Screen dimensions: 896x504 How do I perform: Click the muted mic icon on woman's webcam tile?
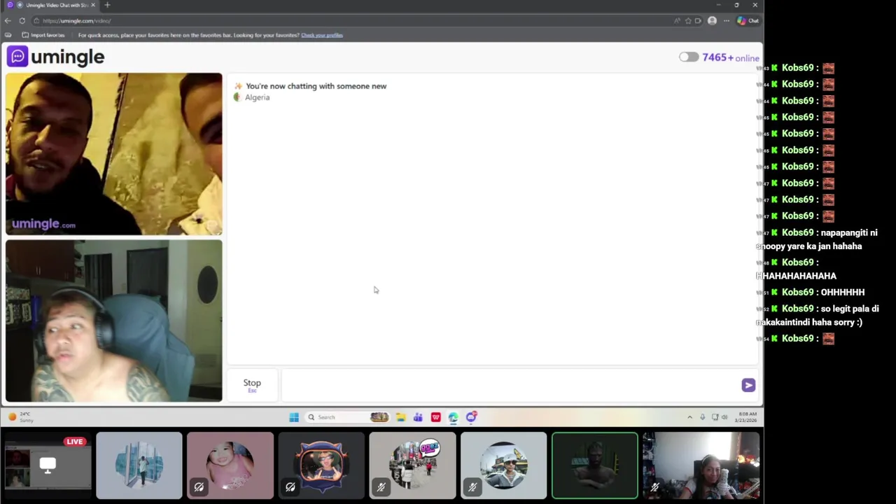pos(654,487)
